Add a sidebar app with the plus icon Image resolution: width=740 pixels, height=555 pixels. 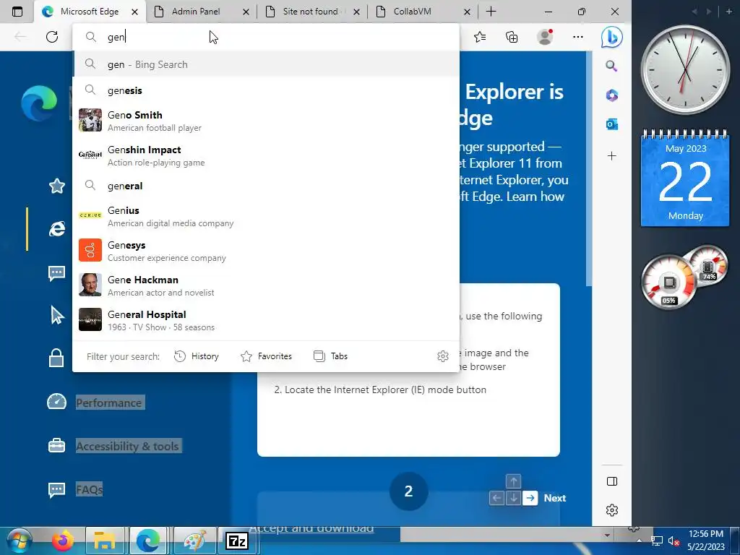tap(611, 156)
